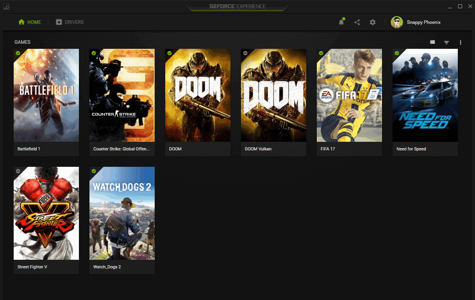Image resolution: width=475 pixels, height=300 pixels.
Task: Click the not-optimized badge on DOOM Vulkan
Action: (x=245, y=53)
